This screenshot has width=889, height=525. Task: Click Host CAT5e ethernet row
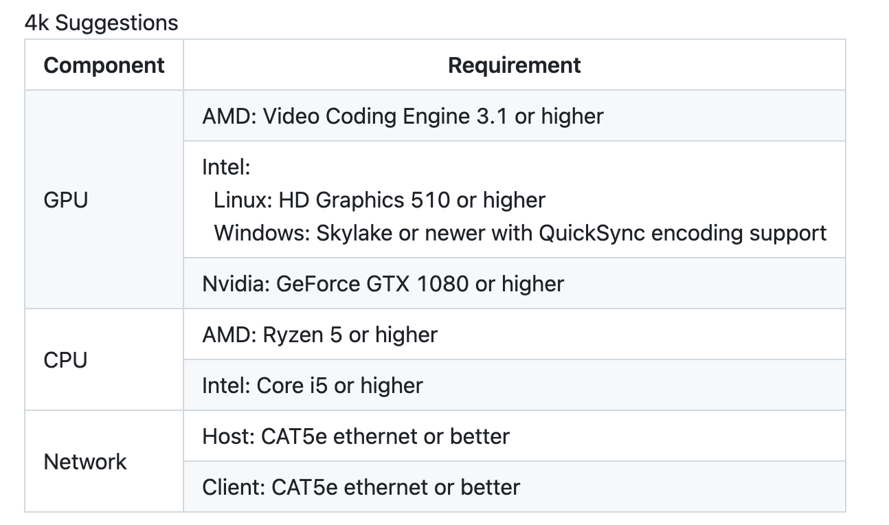[515, 436]
